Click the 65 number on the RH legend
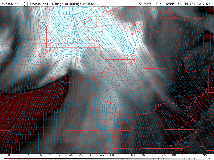This screenshot has width=214, height=160. (x=143, y=155)
